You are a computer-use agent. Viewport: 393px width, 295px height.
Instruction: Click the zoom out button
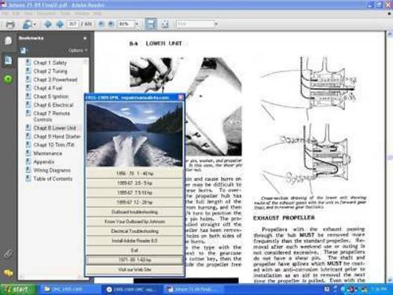[x=101, y=24]
